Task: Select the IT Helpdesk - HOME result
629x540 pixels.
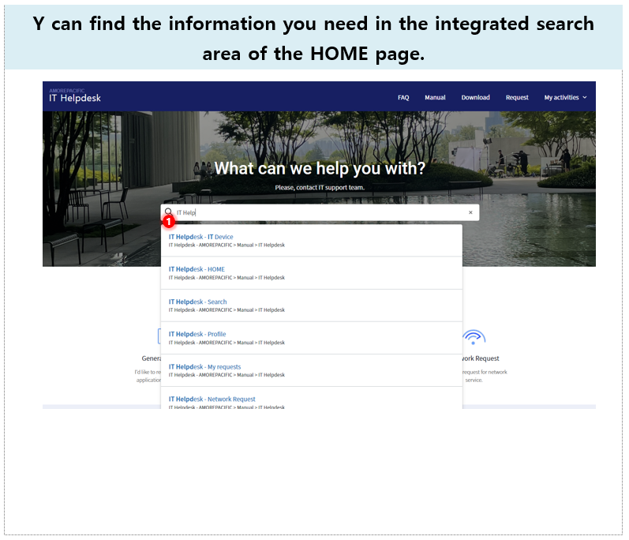Action: click(x=311, y=273)
